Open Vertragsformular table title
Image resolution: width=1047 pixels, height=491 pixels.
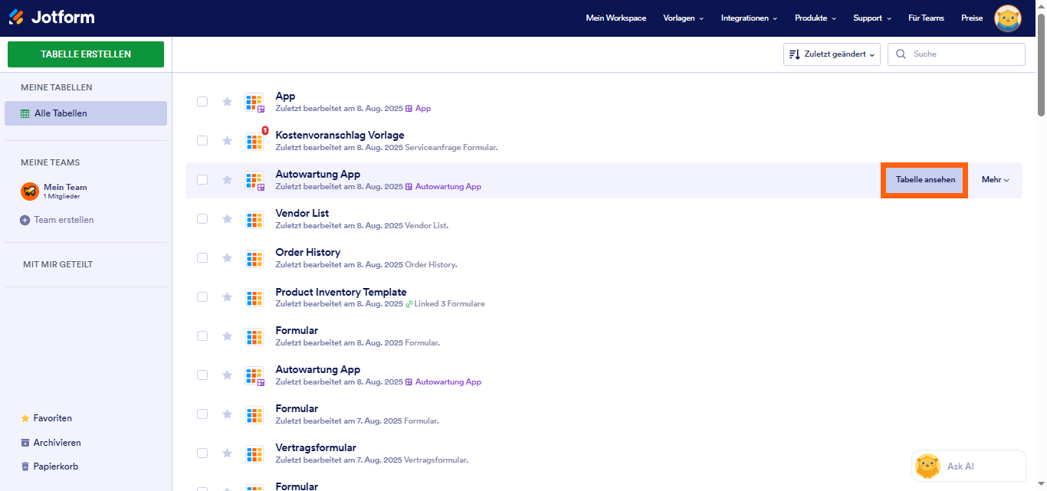[x=316, y=447]
